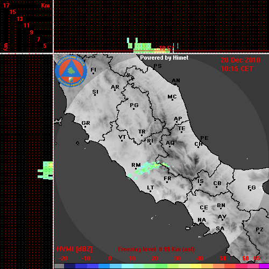Select the CH city label
This screenshot has width=269, height=269.
pyautogui.click(x=199, y=144)
